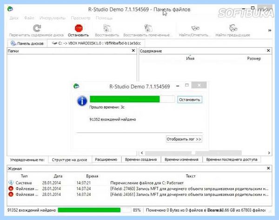Sort by Расширению tab
This screenshot has height=220, width=279.
pos(106,159)
